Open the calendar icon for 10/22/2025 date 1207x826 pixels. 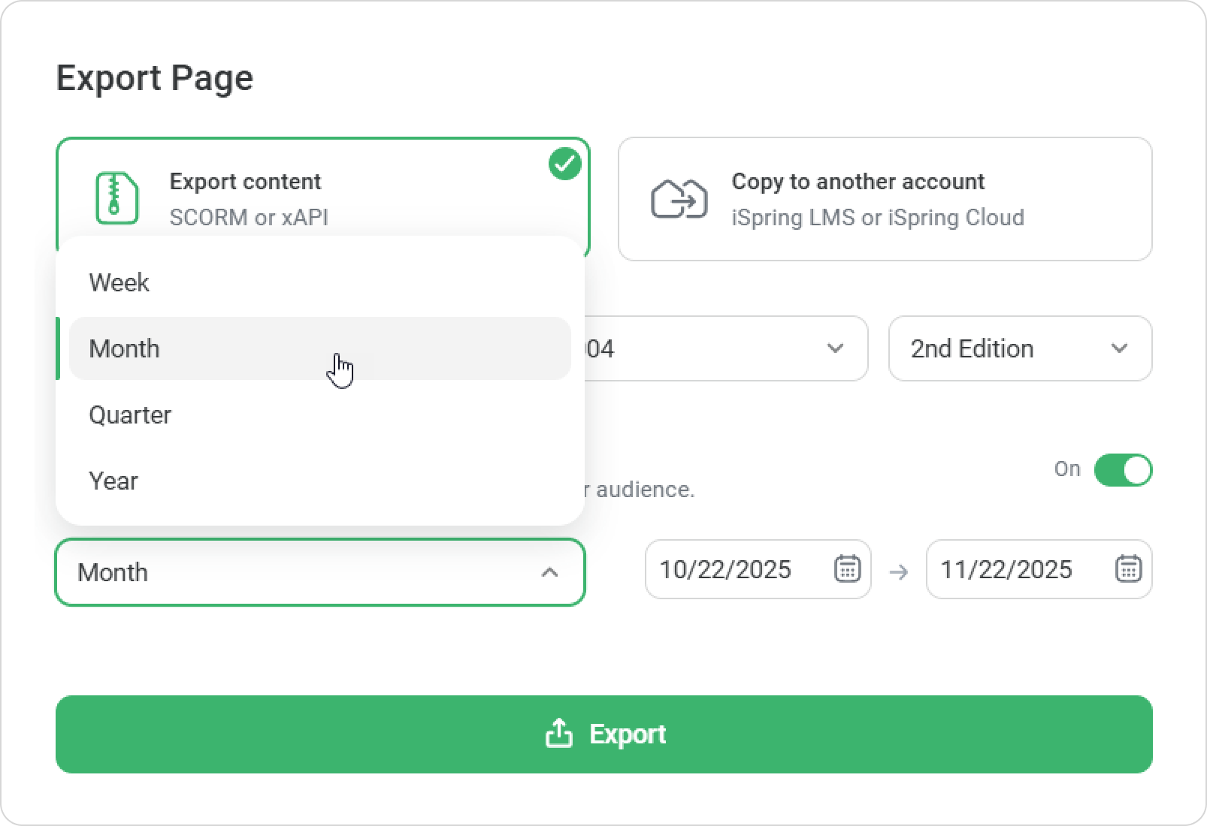coord(847,568)
